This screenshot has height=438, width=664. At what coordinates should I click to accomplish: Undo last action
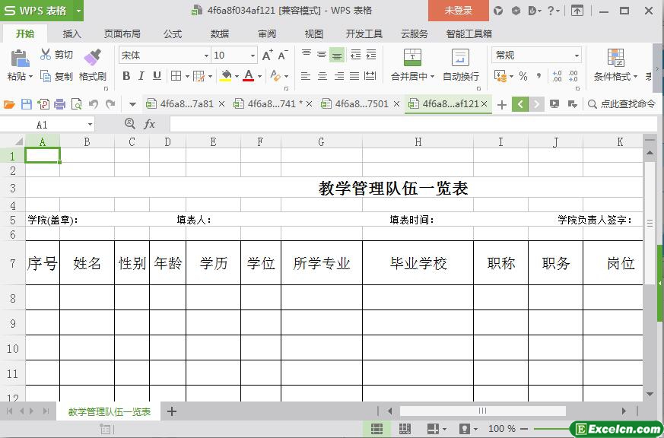coord(94,104)
